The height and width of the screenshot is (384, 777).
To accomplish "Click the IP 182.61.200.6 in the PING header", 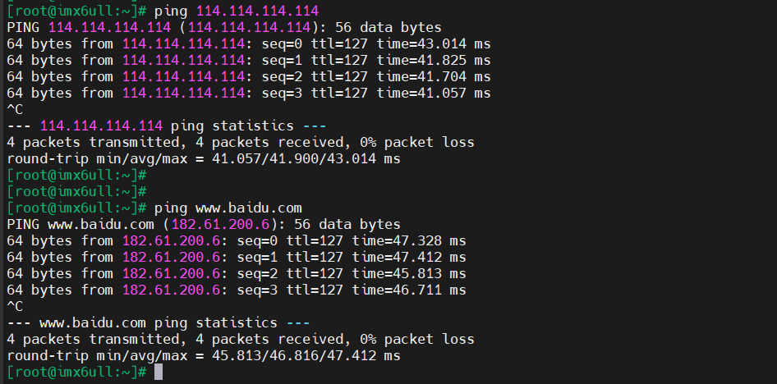I will (x=220, y=224).
